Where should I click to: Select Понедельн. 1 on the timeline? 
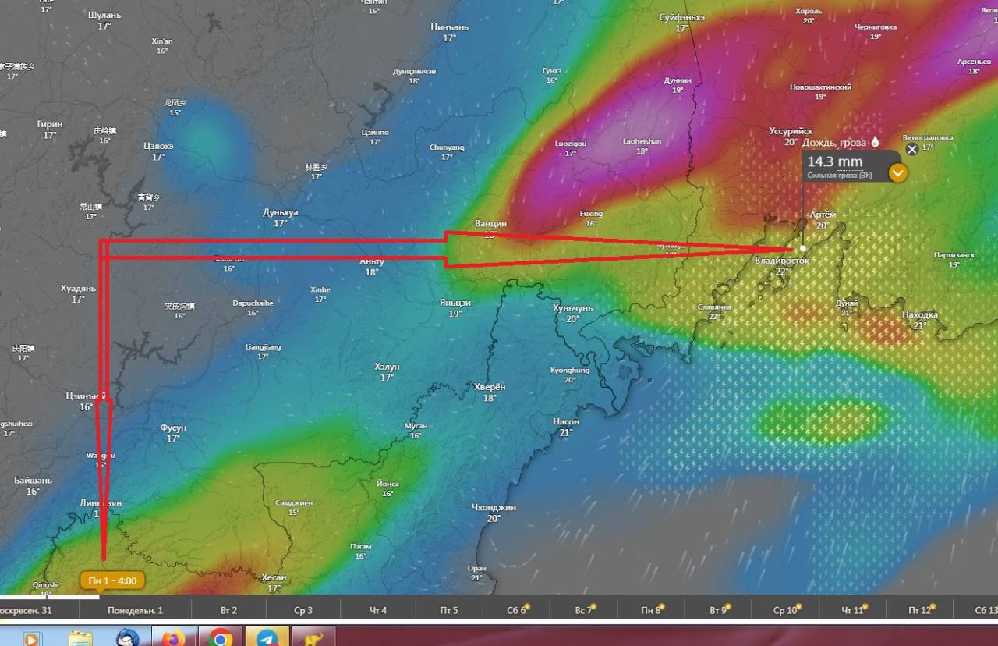tap(136, 610)
